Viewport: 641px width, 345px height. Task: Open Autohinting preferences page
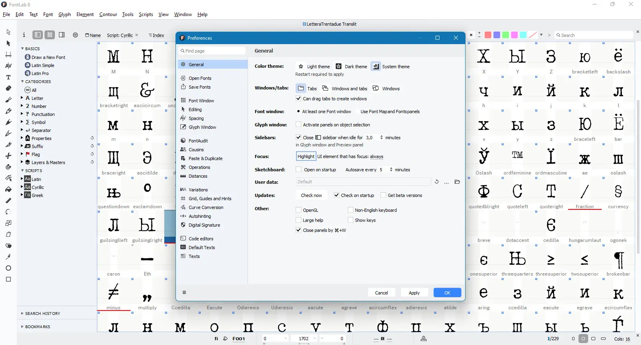pyautogui.click(x=200, y=216)
